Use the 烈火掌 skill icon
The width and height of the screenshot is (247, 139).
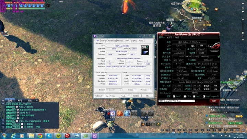pyautogui.click(x=143, y=114)
